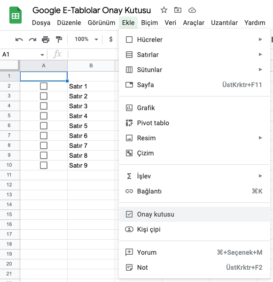Rename the document title Google E-Tablolar Onay Kutusu
This screenshot has width=273, height=282.
click(92, 10)
